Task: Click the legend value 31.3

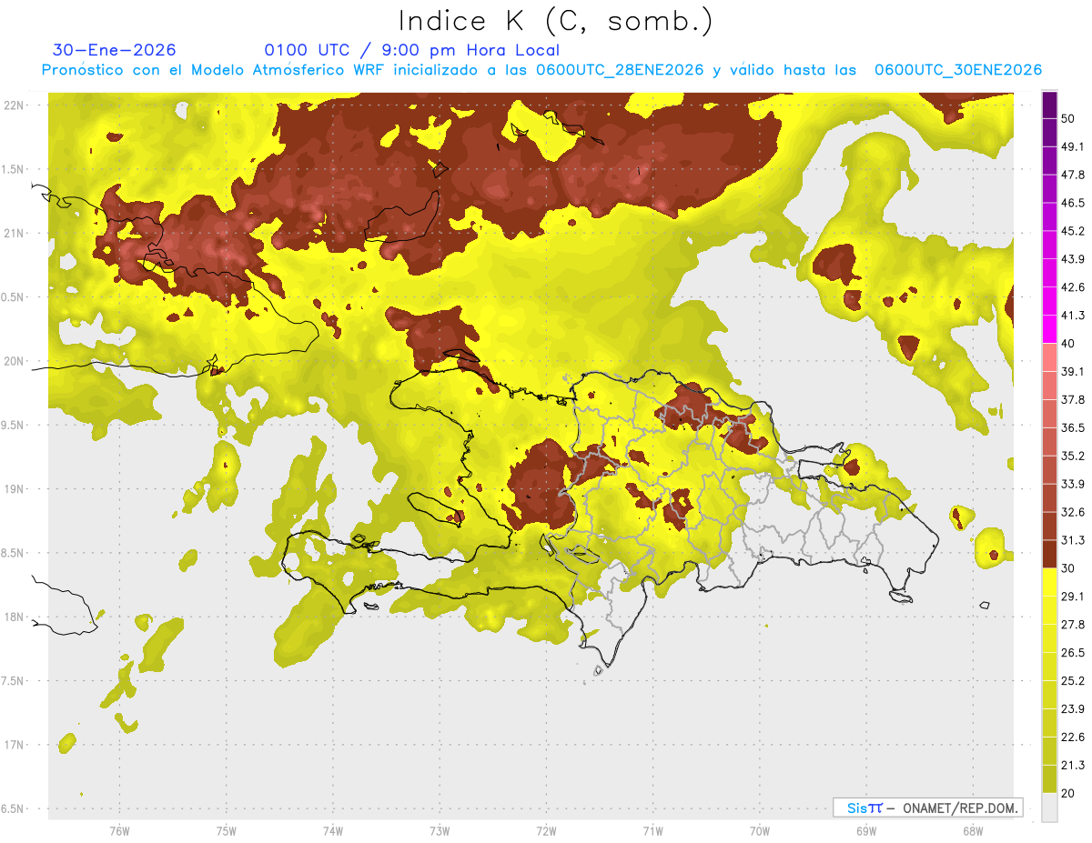Action: 1073,540
